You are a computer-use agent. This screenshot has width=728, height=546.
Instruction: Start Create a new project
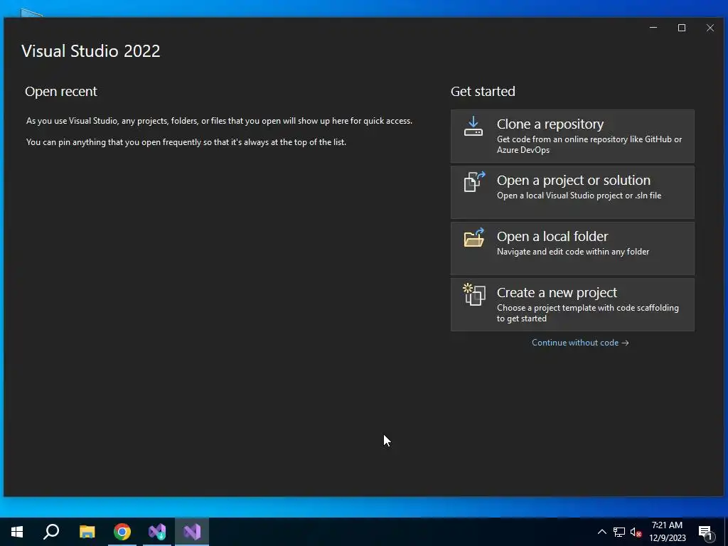(572, 304)
